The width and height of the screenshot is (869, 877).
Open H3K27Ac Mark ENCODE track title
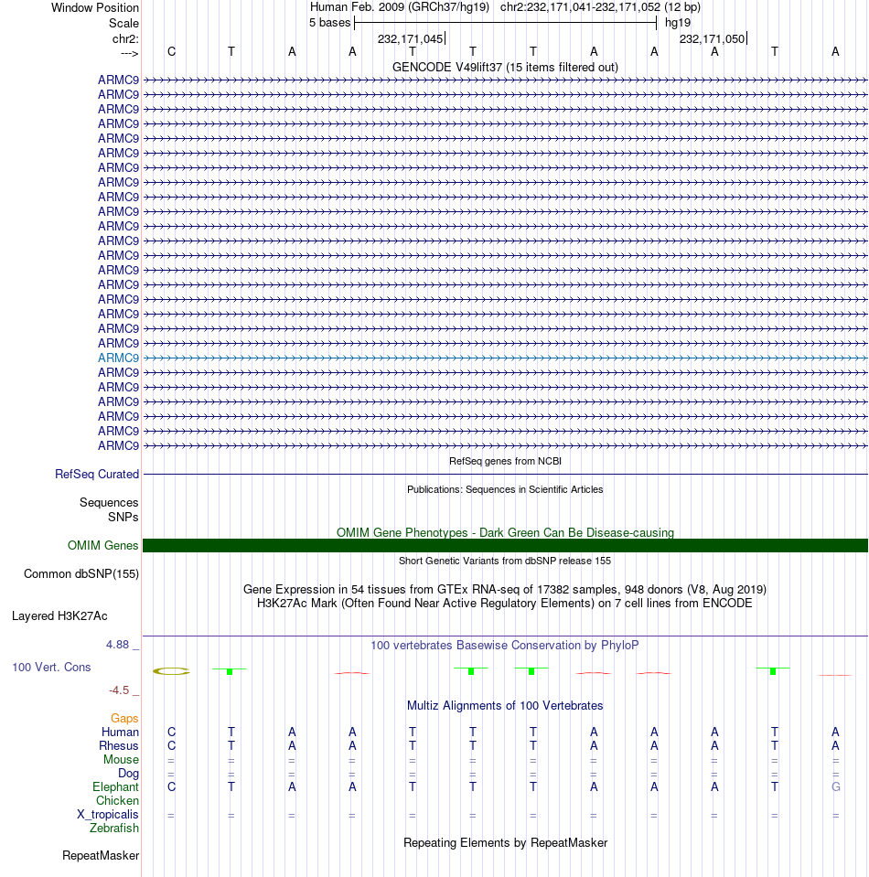pyautogui.click(x=505, y=604)
